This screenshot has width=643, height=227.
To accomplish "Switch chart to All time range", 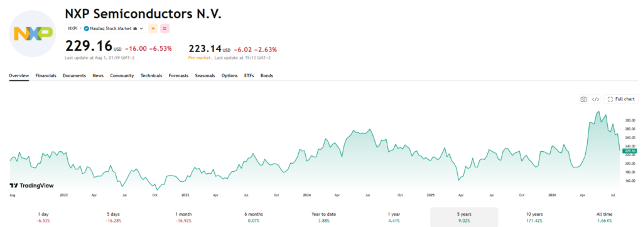I will coord(605,217).
